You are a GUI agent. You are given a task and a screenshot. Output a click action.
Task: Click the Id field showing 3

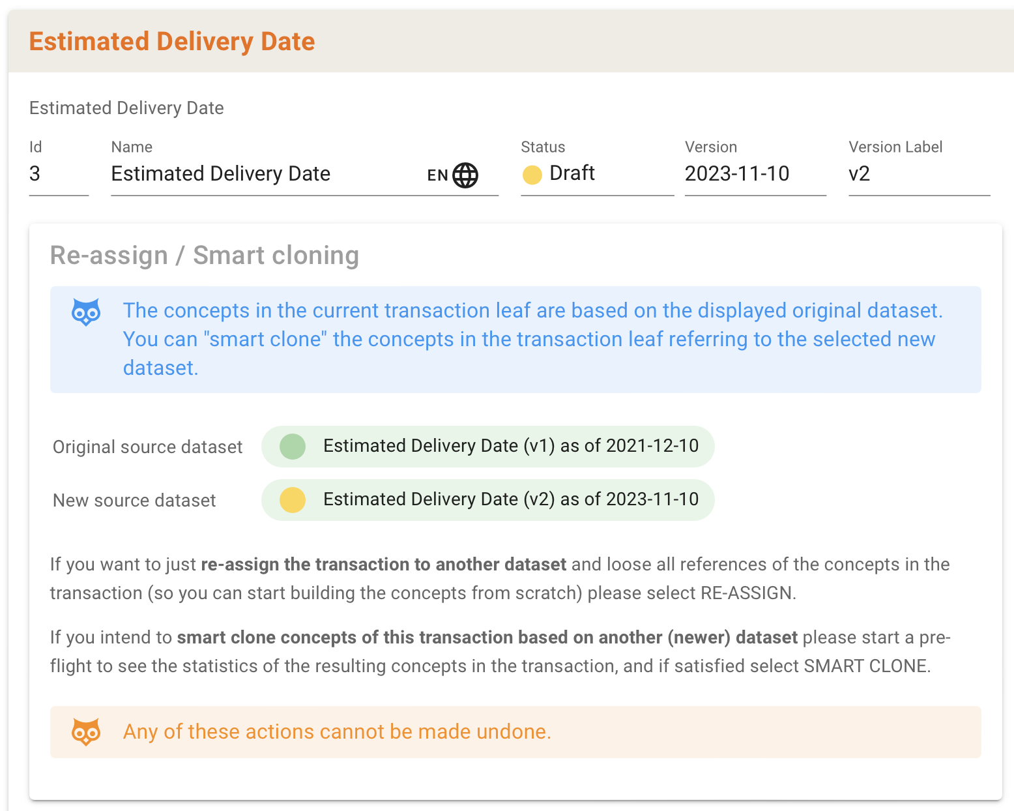click(x=58, y=174)
